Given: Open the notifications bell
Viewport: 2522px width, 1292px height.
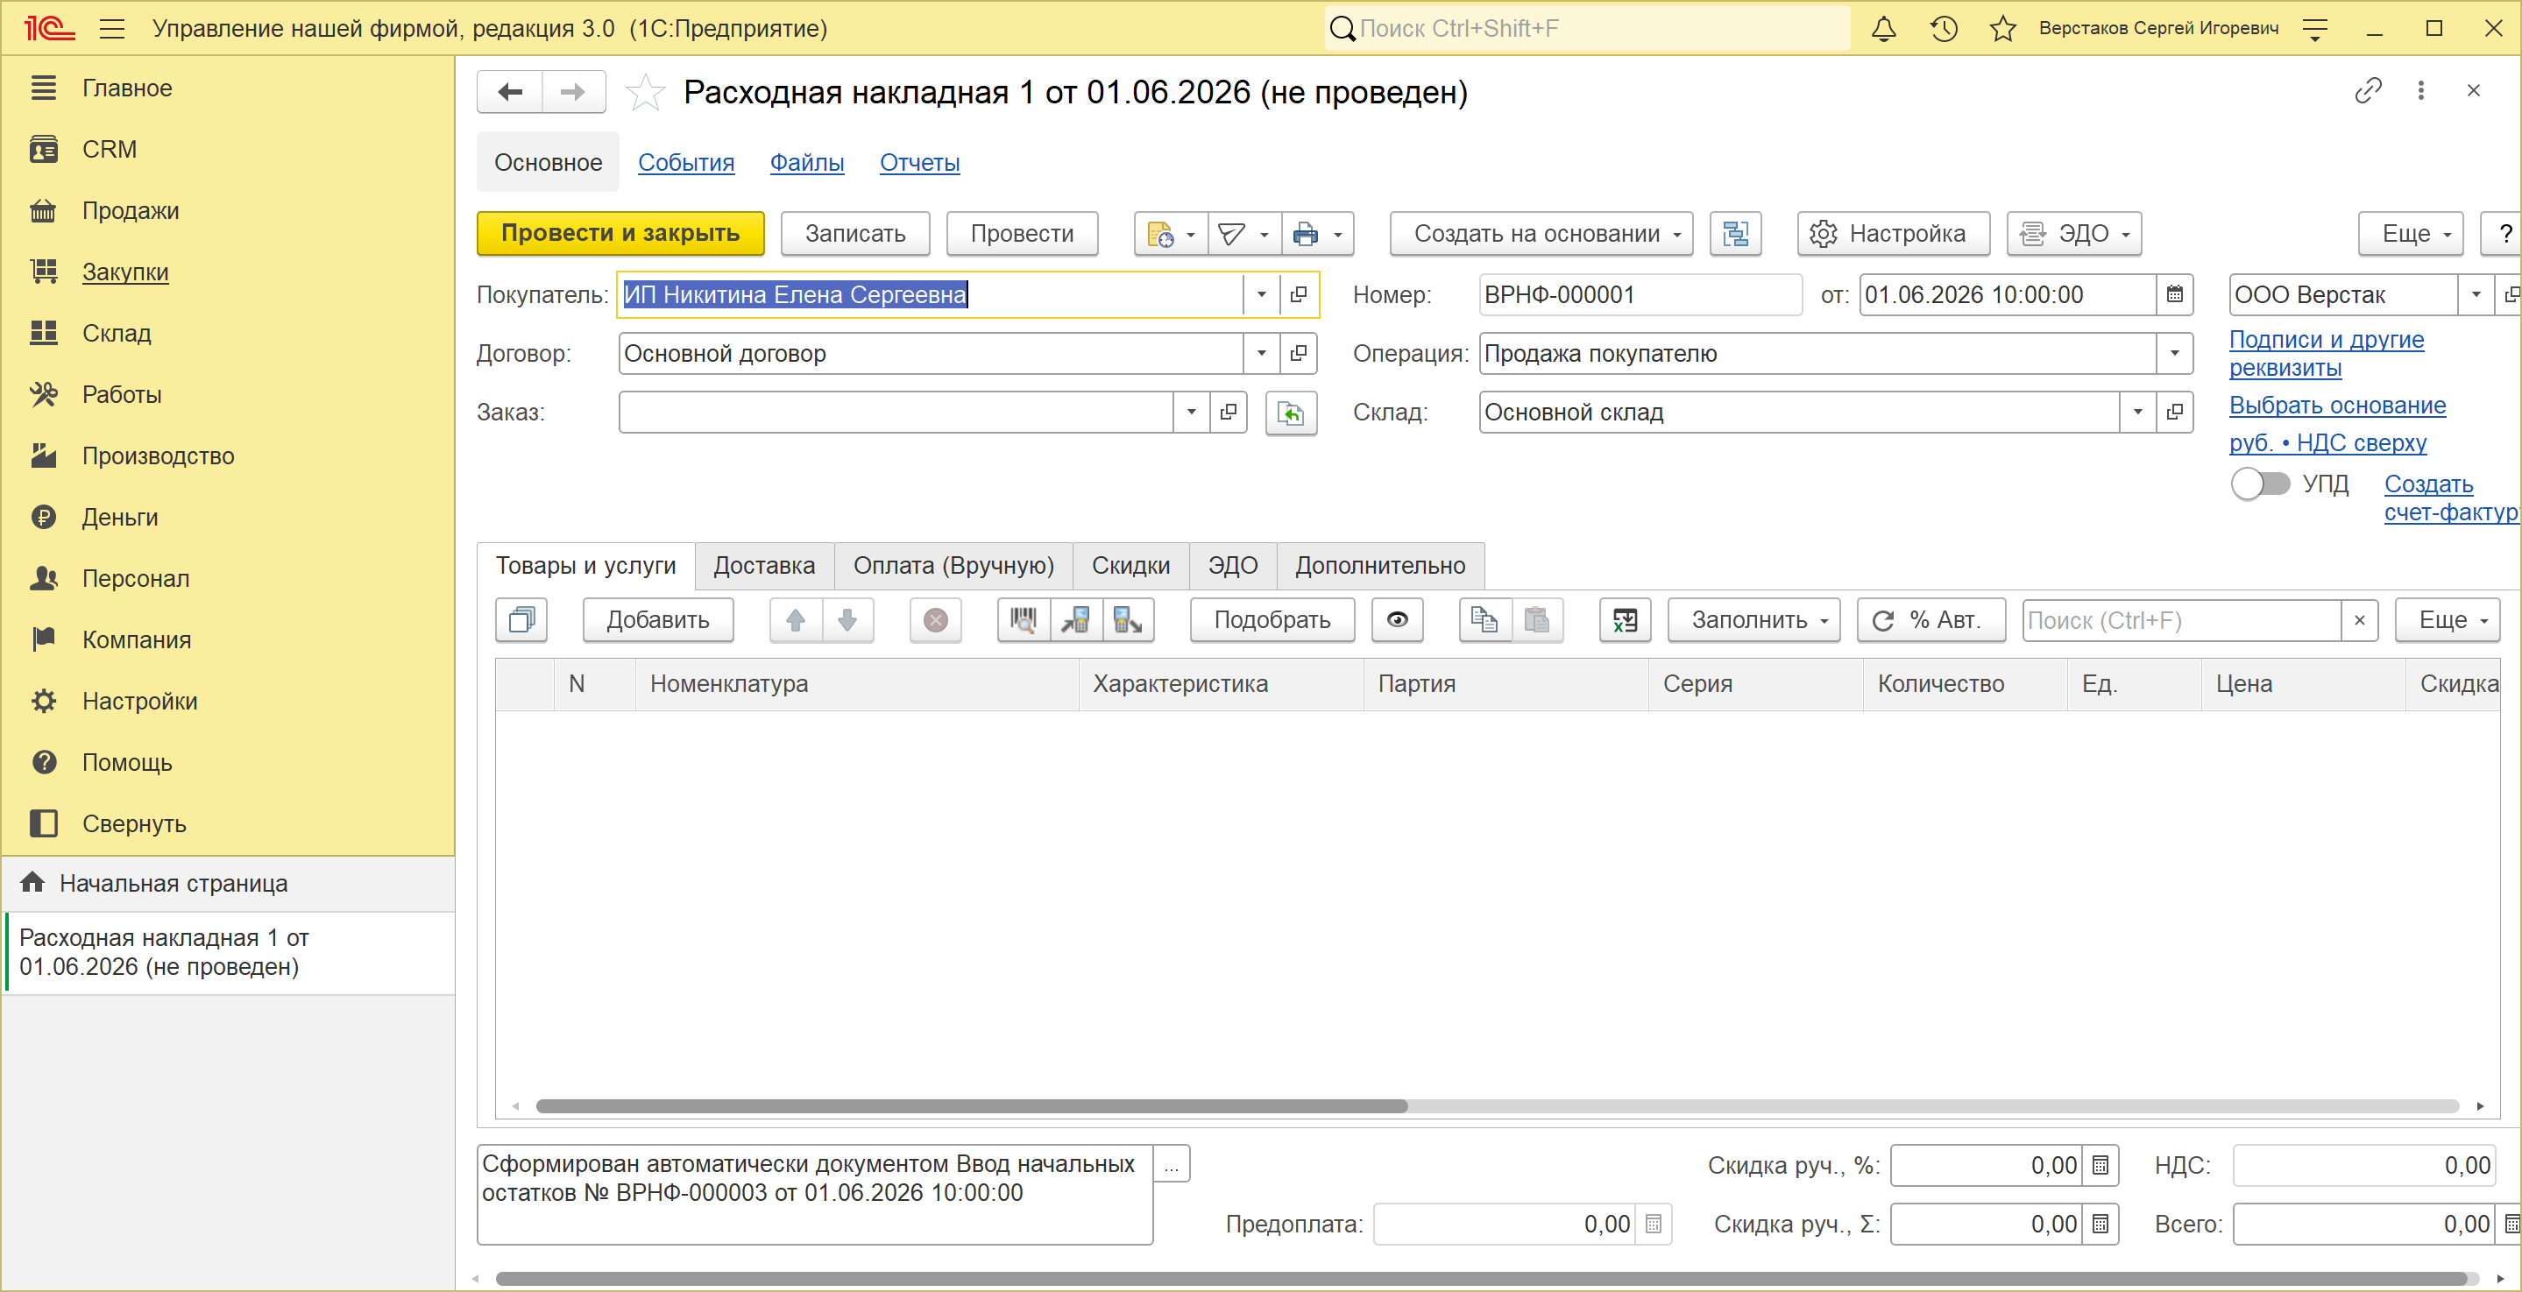Looking at the screenshot, I should click(1882, 28).
